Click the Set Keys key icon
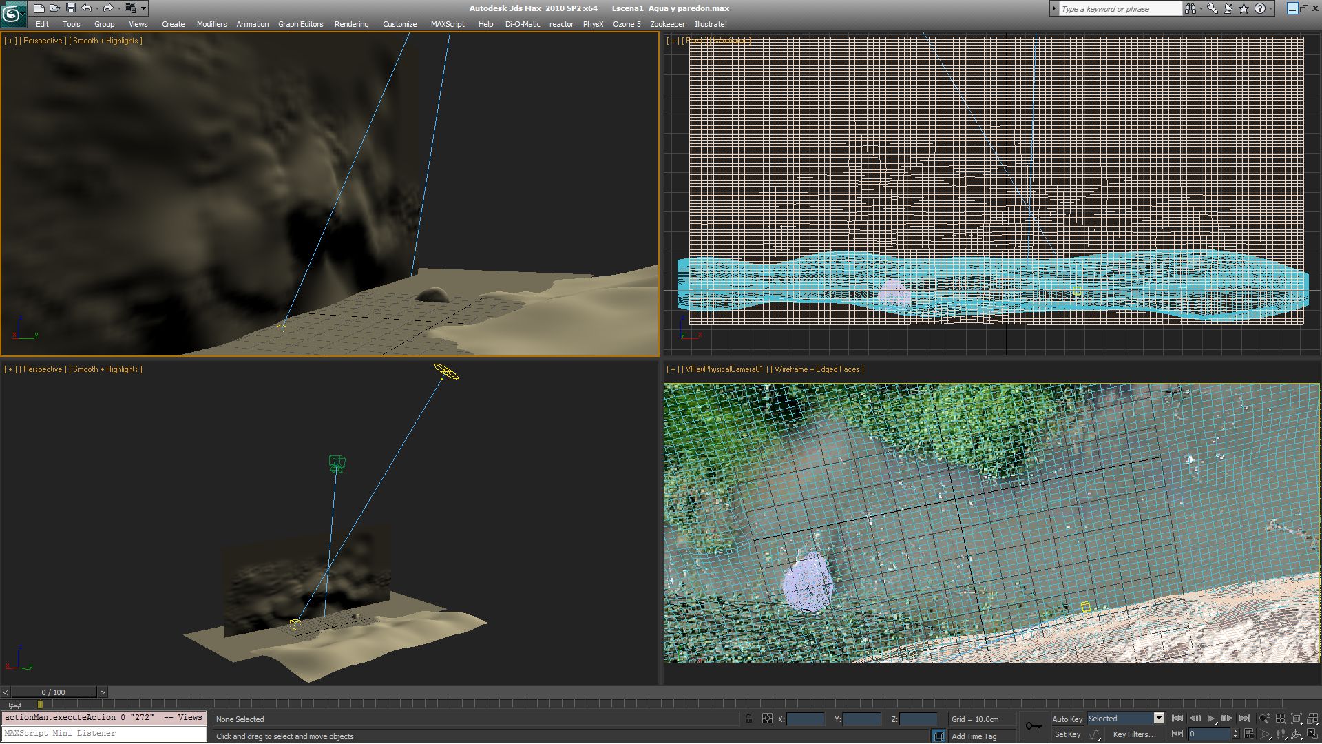The height and width of the screenshot is (744, 1322). pyautogui.click(x=1033, y=726)
